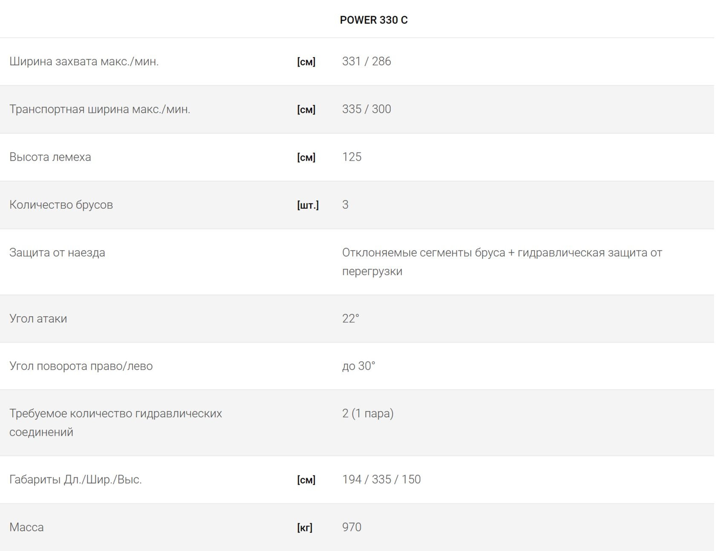Click the 'Высота лемеха' row label
Viewport: 716px width, 551px height.
tap(50, 157)
